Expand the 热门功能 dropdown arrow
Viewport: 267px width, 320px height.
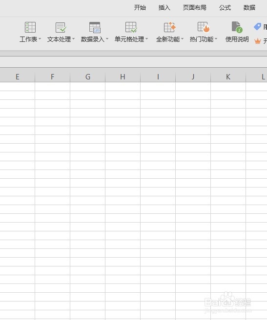(216, 39)
